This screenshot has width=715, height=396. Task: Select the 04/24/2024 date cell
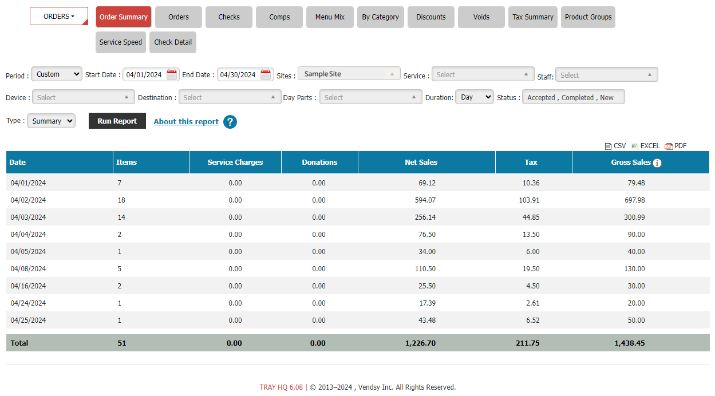pyautogui.click(x=28, y=303)
